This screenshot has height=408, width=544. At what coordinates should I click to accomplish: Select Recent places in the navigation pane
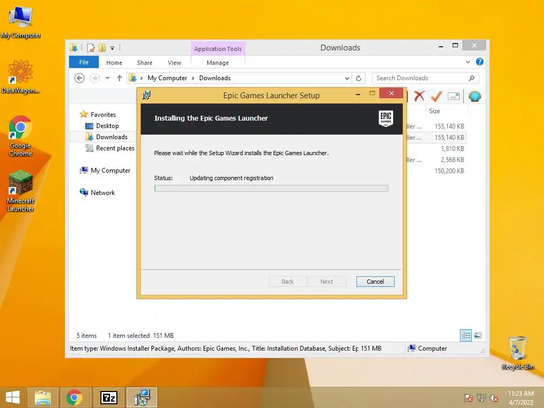pos(115,148)
